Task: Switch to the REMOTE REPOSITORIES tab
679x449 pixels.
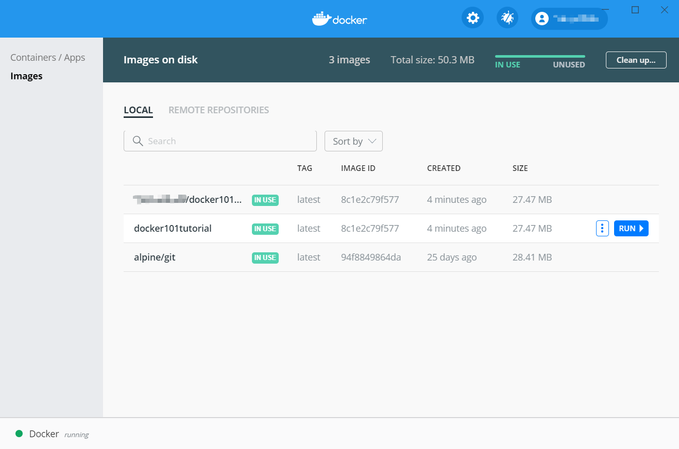Action: [x=219, y=110]
